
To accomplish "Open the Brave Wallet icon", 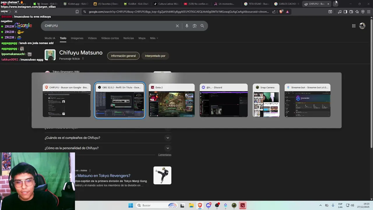I will [351, 12].
